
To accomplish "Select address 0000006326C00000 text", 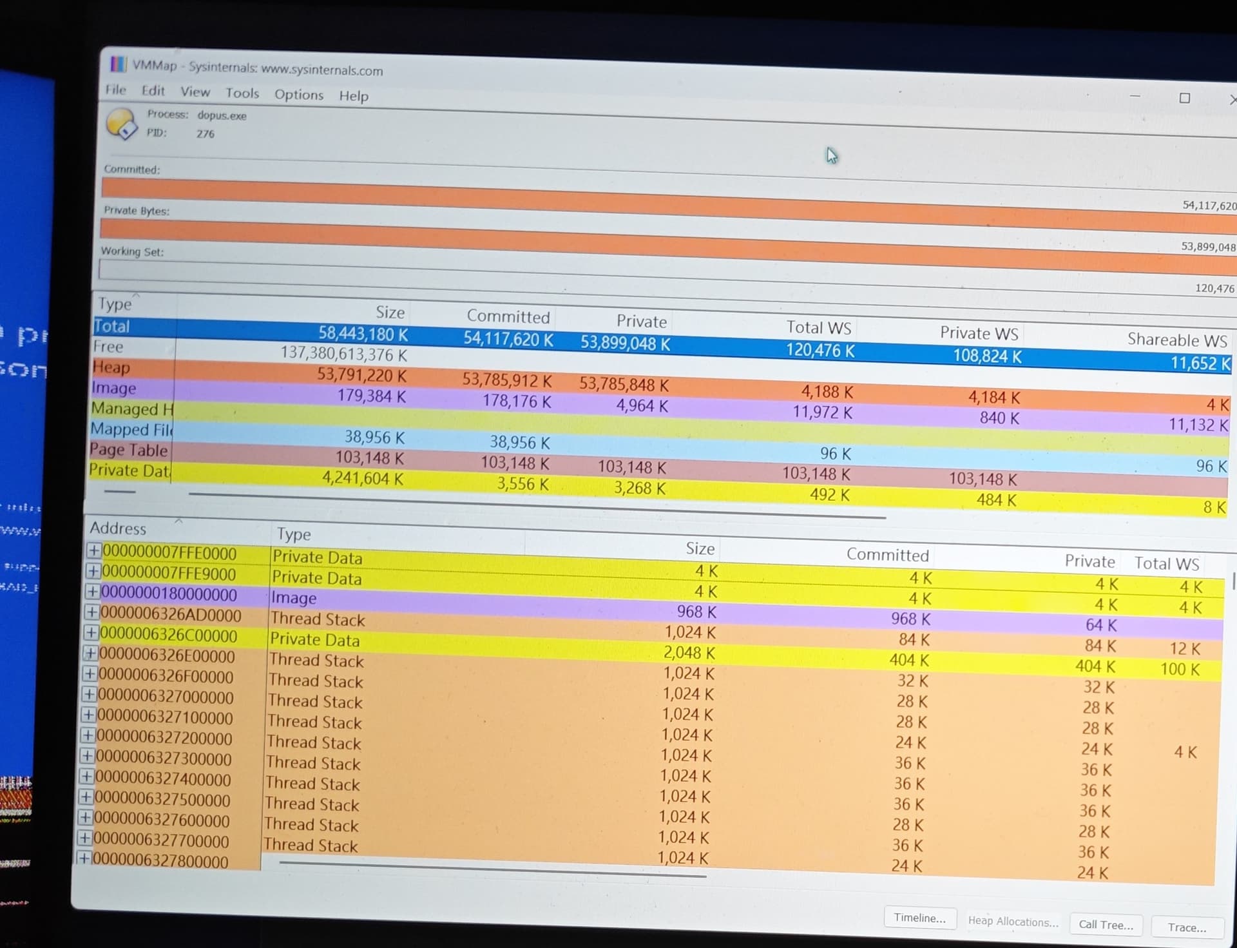I will (x=168, y=635).
